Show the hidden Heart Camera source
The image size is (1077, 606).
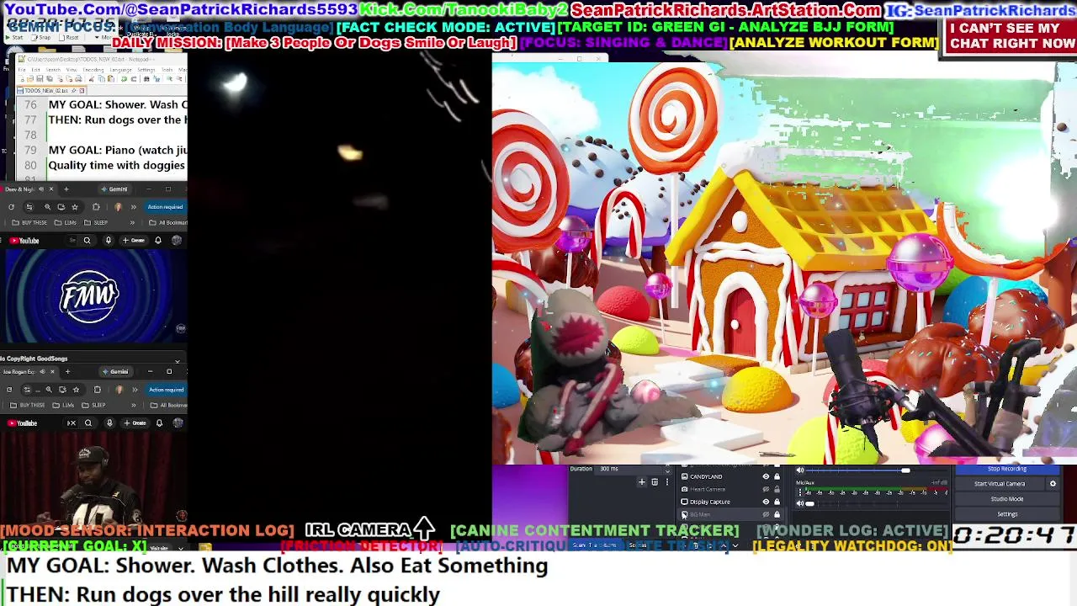[x=766, y=489]
